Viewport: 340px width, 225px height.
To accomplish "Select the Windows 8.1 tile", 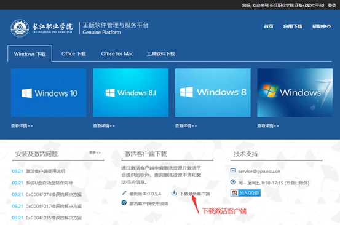I will pos(131,93).
